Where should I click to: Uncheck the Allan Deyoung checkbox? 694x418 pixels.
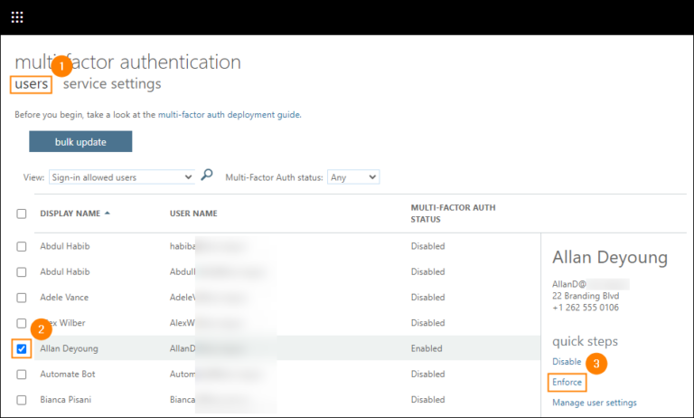(22, 348)
